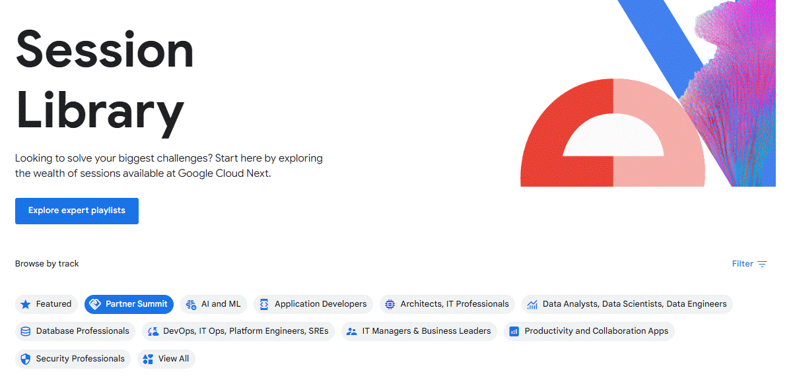Show Productivity and Collaboration Apps sessions

(589, 331)
